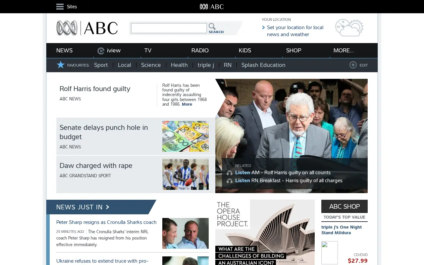This screenshot has height=265, width=424.
Task: Click the Peter Sharp story thumbnail
Action: (x=185, y=233)
